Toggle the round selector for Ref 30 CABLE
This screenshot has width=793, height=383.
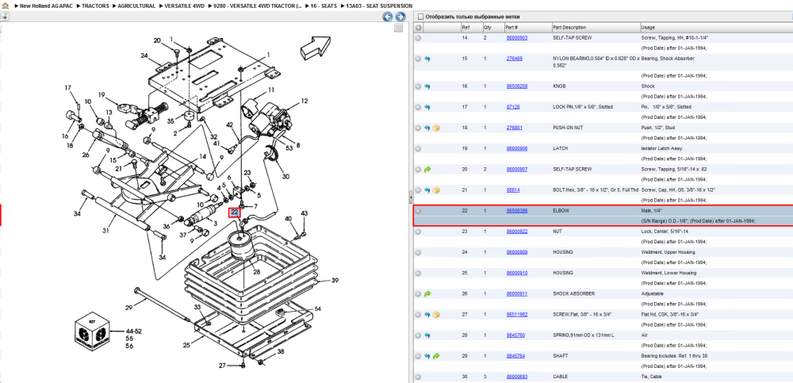[x=418, y=377]
